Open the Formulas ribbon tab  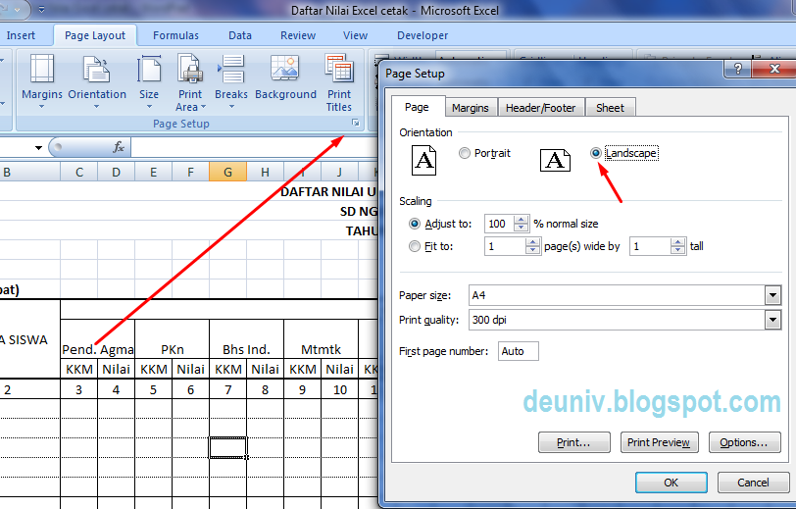tap(175, 35)
